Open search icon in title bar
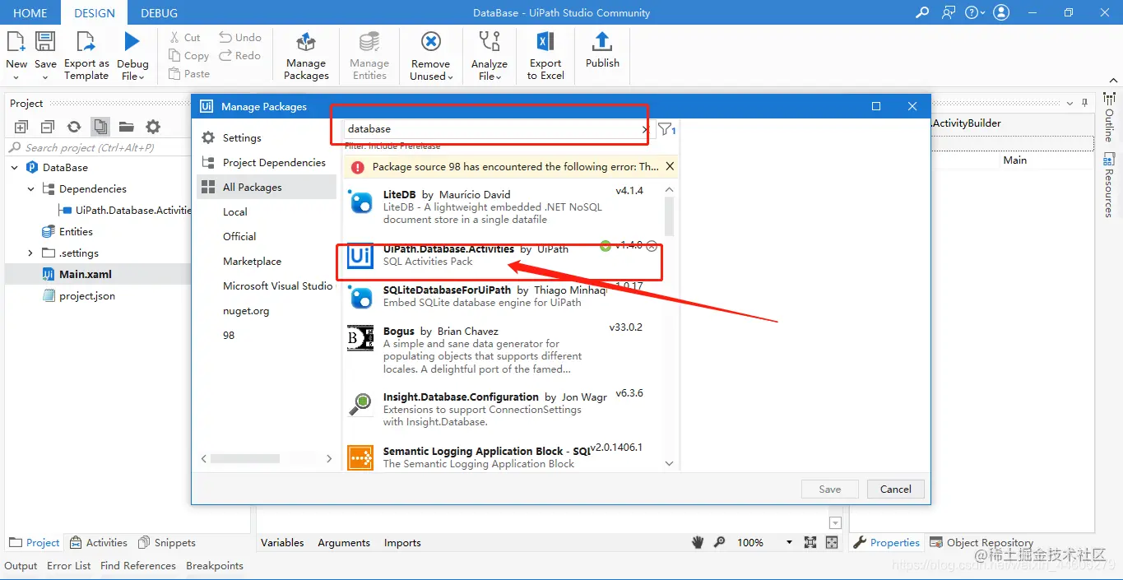 [922, 12]
